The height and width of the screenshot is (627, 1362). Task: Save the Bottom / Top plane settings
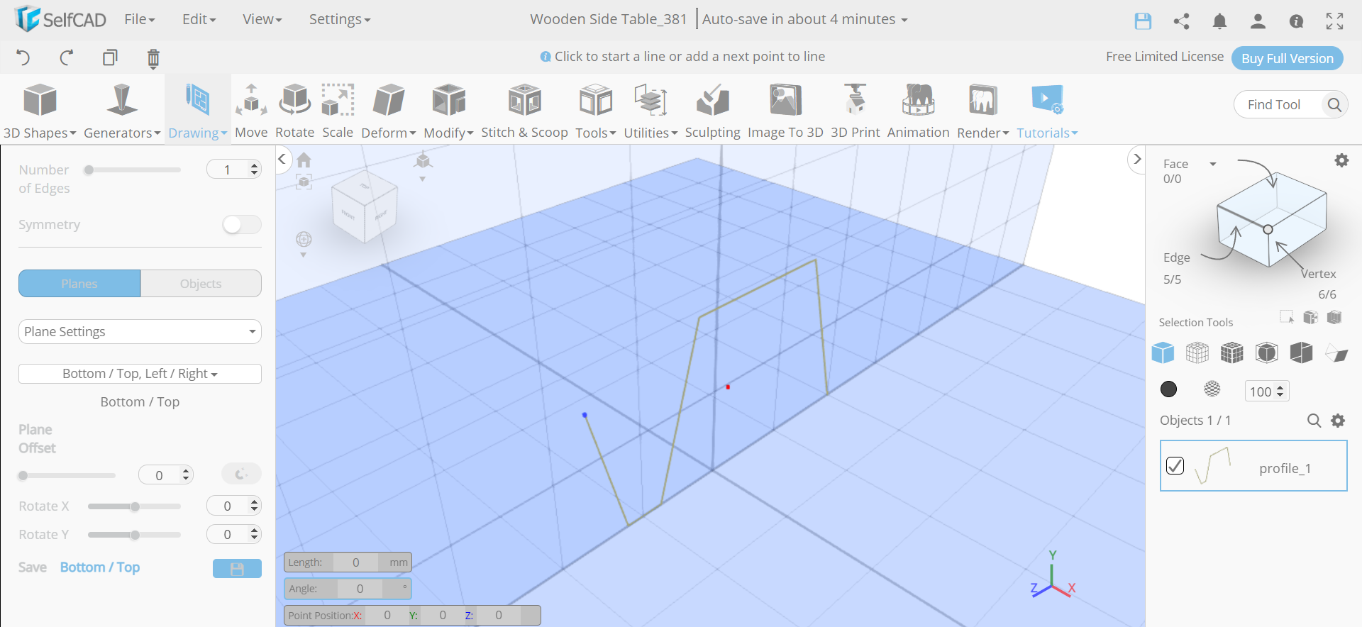tap(237, 568)
